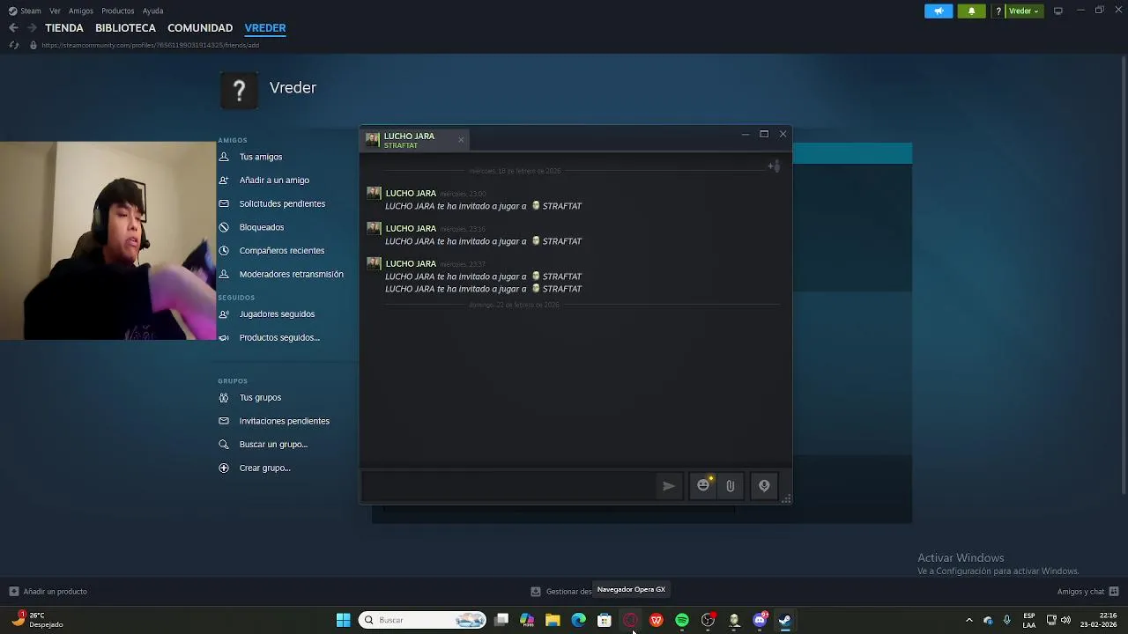Open the Ver menu
Viewport: 1128px width, 634px height.
pyautogui.click(x=56, y=11)
